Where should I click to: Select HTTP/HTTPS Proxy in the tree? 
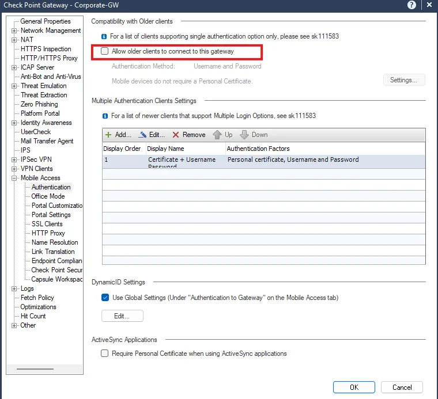click(x=49, y=58)
